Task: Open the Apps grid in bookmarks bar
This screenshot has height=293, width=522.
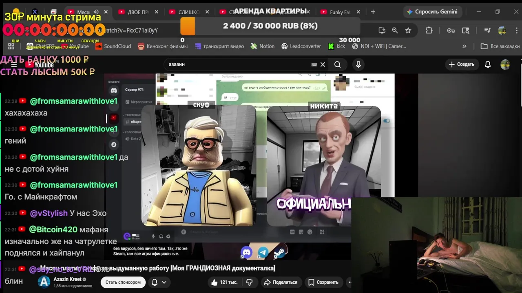Action: pos(11,46)
